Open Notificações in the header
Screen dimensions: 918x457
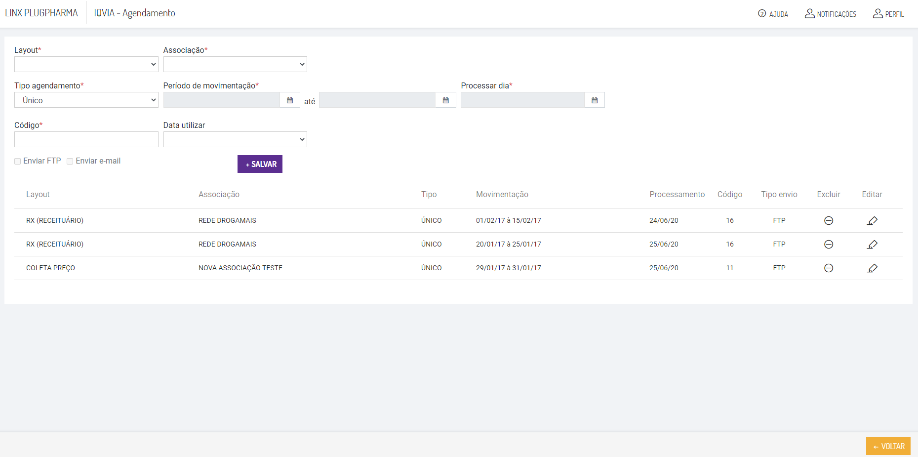pos(831,14)
